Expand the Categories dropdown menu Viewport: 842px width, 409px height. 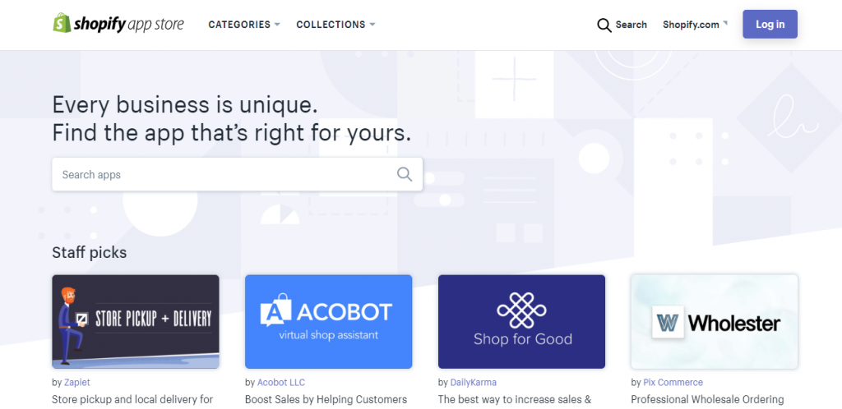[243, 25]
